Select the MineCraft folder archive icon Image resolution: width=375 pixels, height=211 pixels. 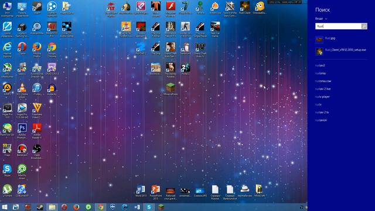pyautogui.click(x=260, y=190)
